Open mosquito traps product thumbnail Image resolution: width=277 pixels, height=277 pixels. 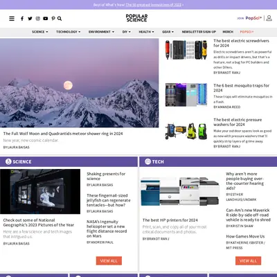tap(186, 95)
